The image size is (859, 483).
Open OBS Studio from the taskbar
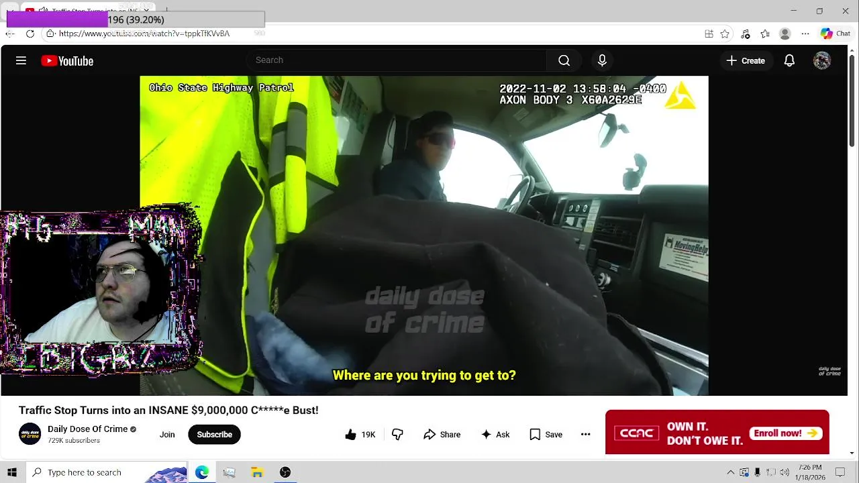coord(285,472)
